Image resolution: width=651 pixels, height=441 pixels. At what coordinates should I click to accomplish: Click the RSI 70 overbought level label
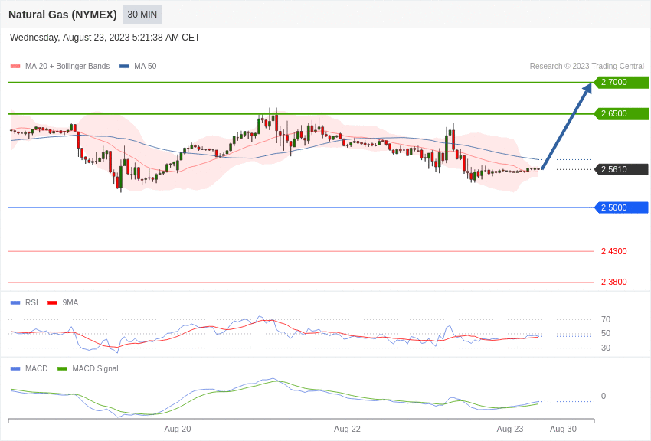tap(606, 319)
